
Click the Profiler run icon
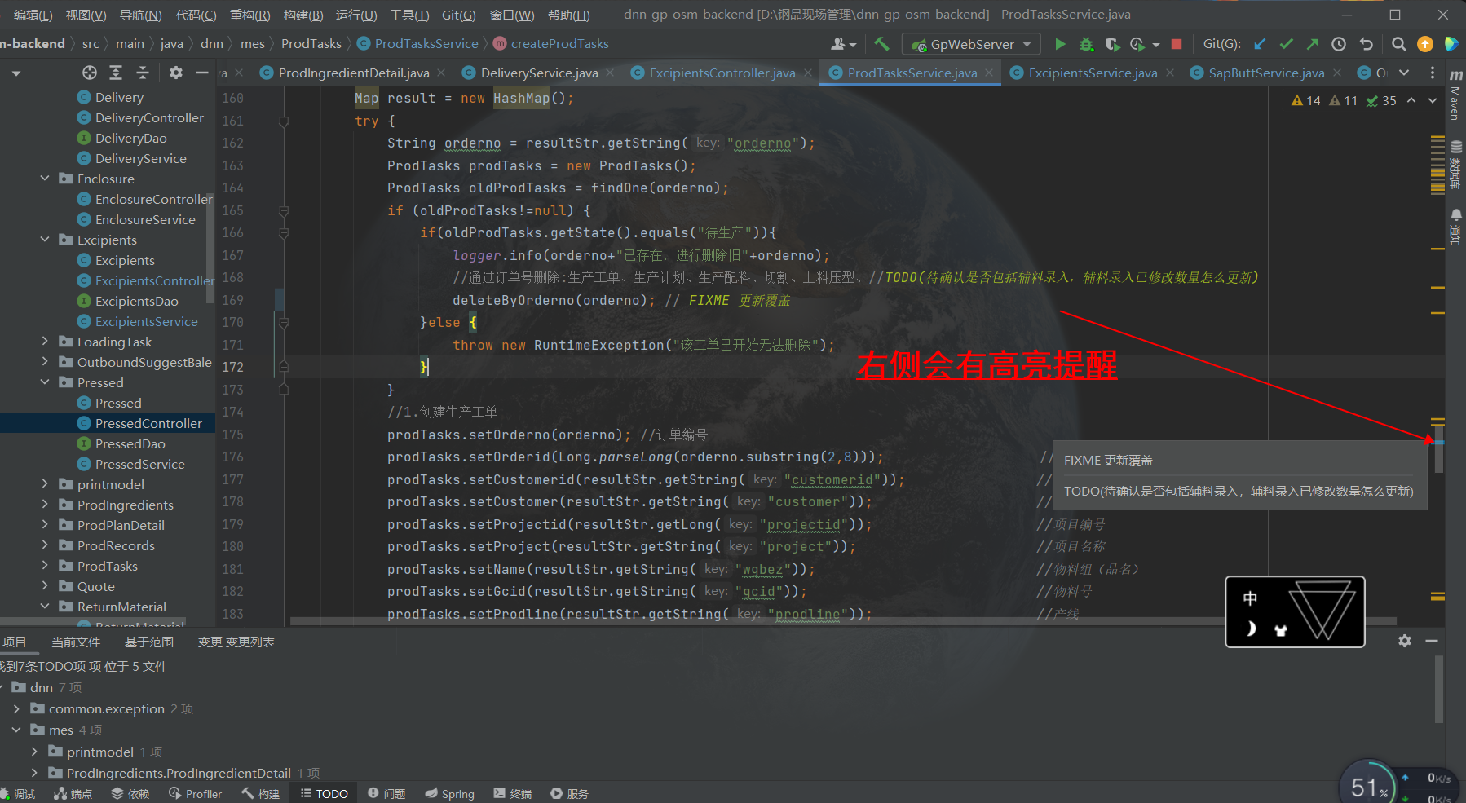1137,44
